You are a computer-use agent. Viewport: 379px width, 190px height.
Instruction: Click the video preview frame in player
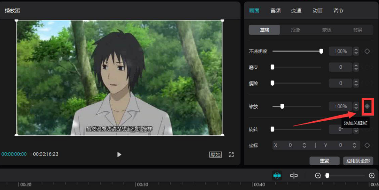point(120,78)
